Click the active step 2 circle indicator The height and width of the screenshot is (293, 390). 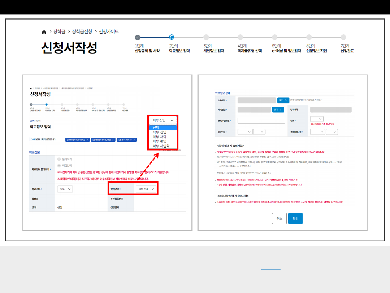click(172, 37)
